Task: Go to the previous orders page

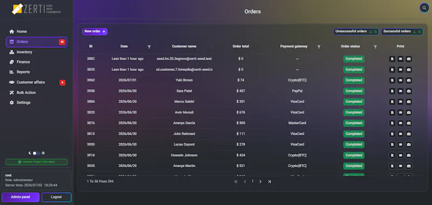Action: pos(245,182)
